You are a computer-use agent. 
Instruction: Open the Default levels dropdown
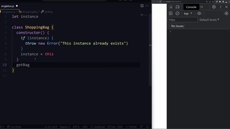(x=209, y=20)
